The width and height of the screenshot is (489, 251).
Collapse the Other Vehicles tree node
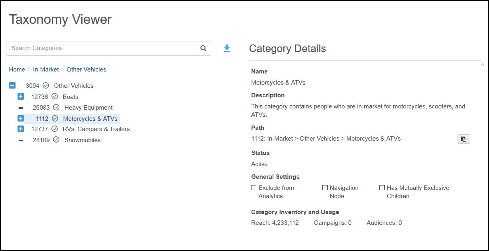click(x=12, y=85)
